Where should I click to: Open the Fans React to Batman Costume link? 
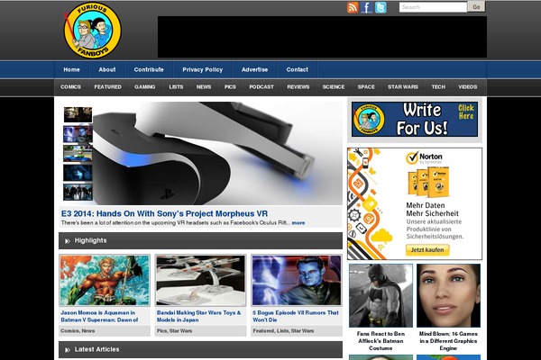[x=381, y=341]
